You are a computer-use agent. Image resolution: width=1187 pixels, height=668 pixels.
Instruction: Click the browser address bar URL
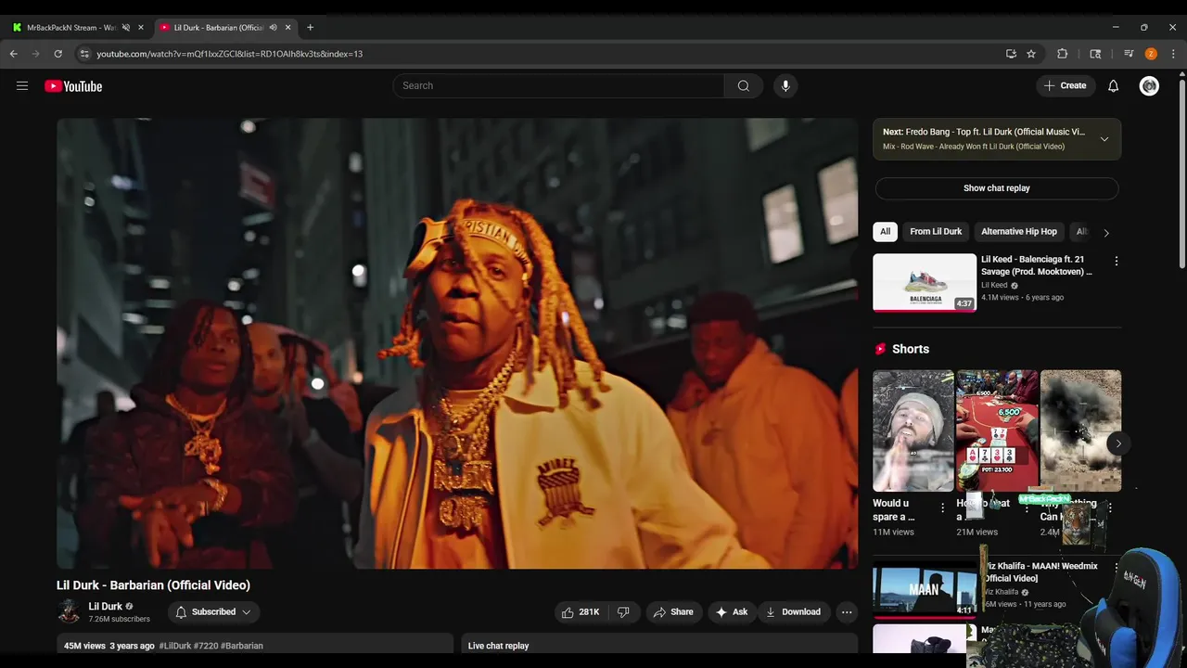[x=230, y=54]
